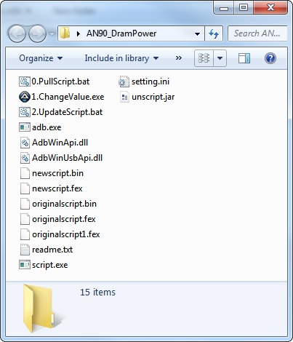
Task: Click the script.exe application icon
Action: 25,265
